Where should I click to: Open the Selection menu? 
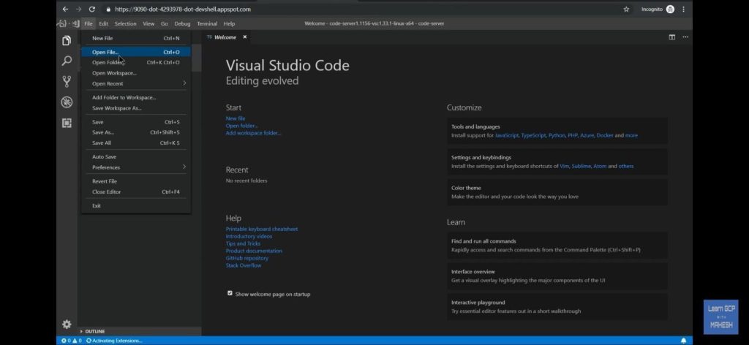(125, 23)
